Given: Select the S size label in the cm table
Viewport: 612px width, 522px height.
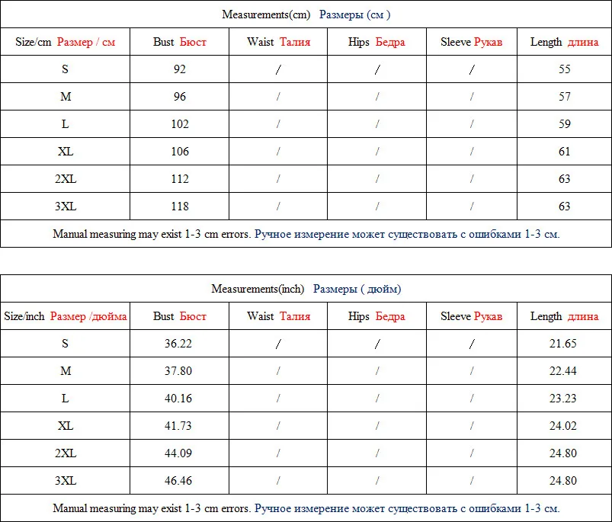Looking at the screenshot, I should coord(66,69).
